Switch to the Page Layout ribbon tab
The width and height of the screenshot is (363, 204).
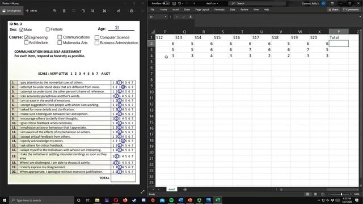click(x=202, y=10)
